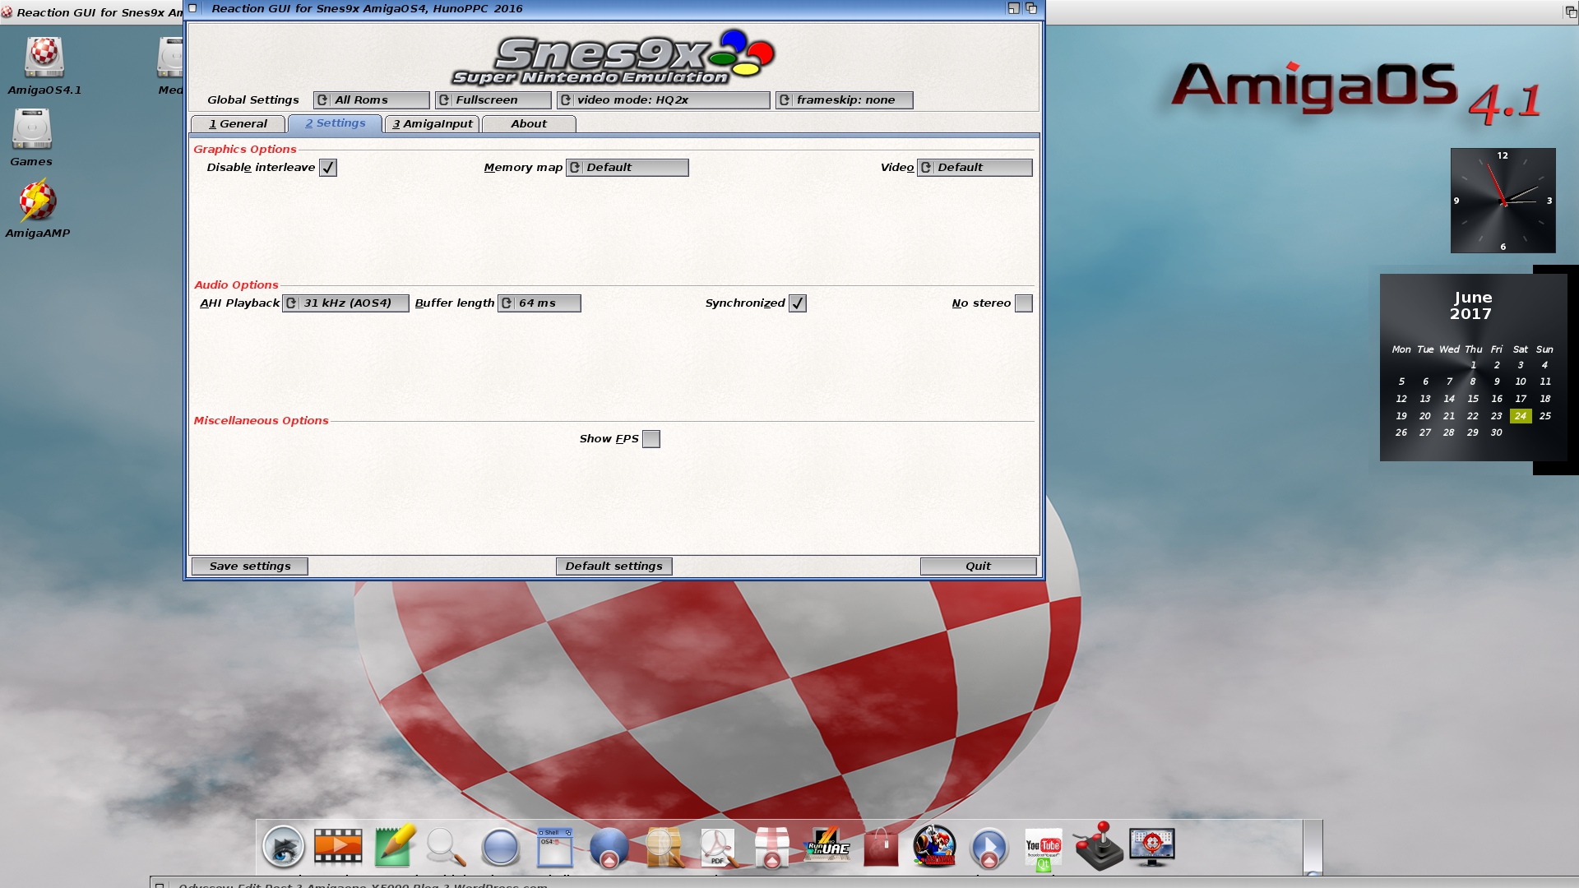Click the Miscellaneous Options section heading

coord(262,421)
